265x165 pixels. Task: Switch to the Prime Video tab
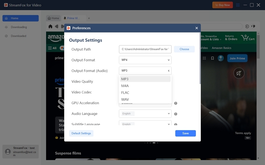(74, 18)
